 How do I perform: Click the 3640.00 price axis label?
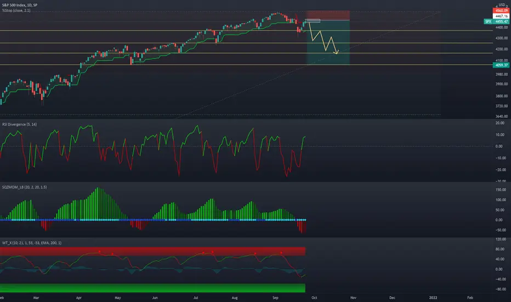click(x=502, y=116)
